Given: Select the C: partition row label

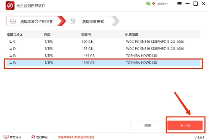Looking at the screenshot, I should [x=15, y=42].
